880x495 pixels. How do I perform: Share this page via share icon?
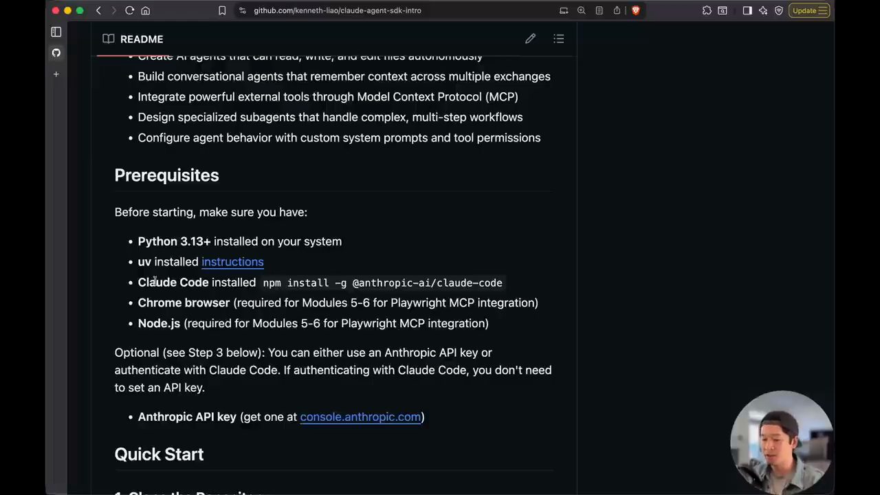pyautogui.click(x=617, y=10)
